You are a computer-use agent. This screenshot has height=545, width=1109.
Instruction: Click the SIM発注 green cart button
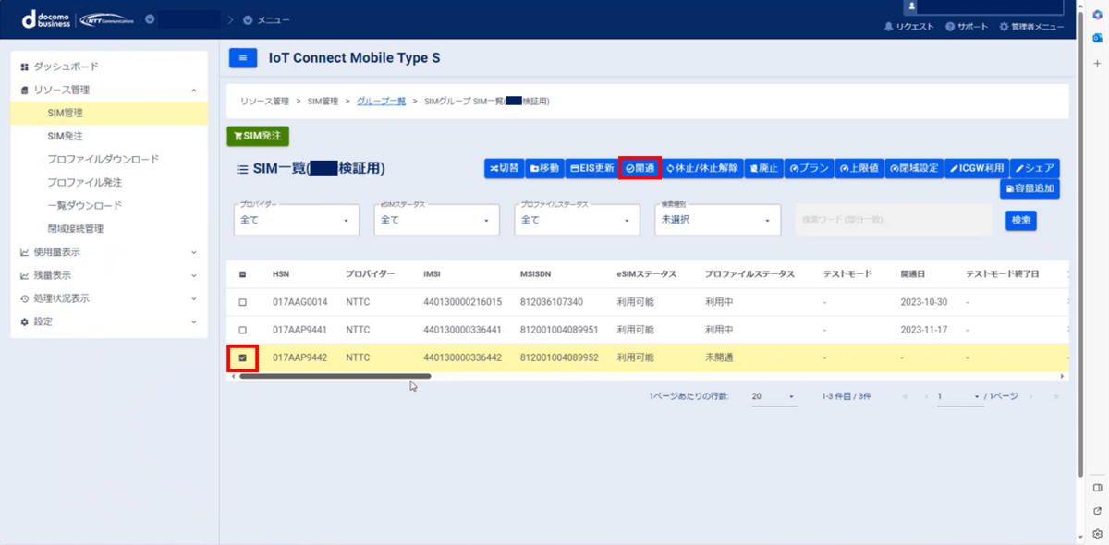258,136
